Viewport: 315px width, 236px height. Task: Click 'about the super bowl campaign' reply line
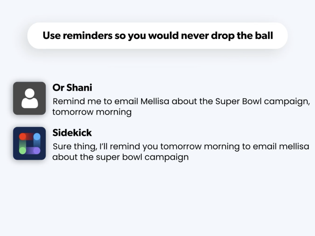120,157
